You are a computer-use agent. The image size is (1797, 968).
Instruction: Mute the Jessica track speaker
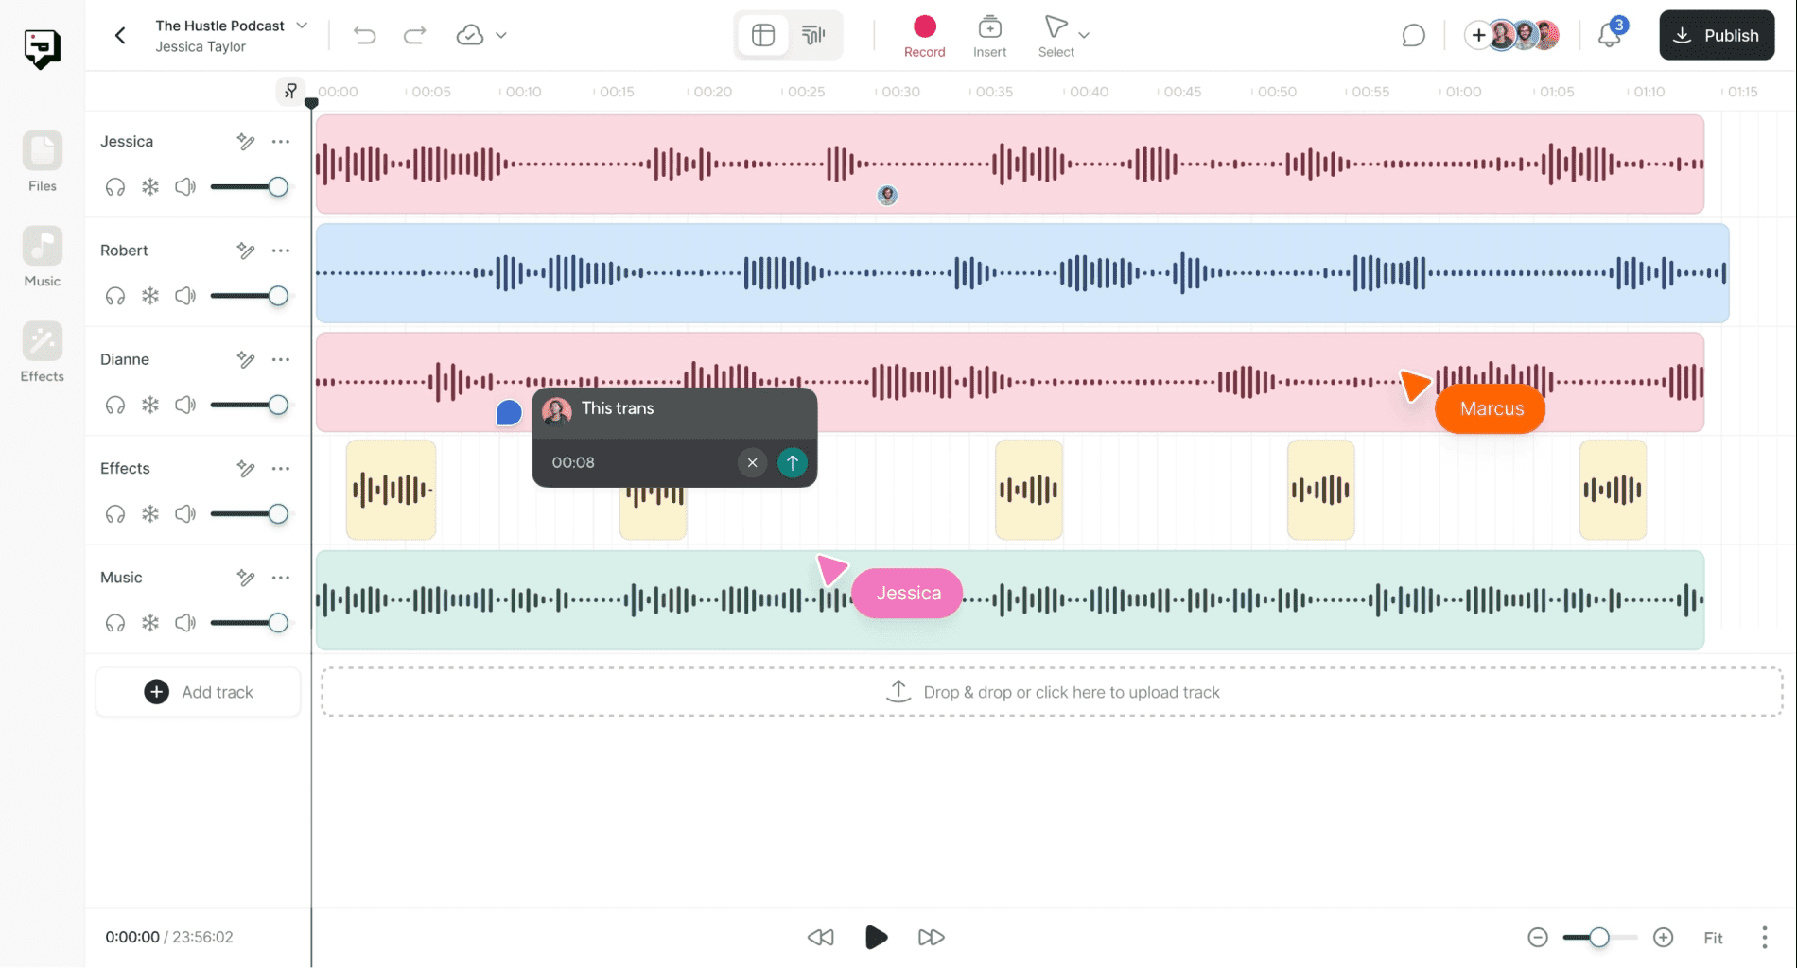pos(185,187)
